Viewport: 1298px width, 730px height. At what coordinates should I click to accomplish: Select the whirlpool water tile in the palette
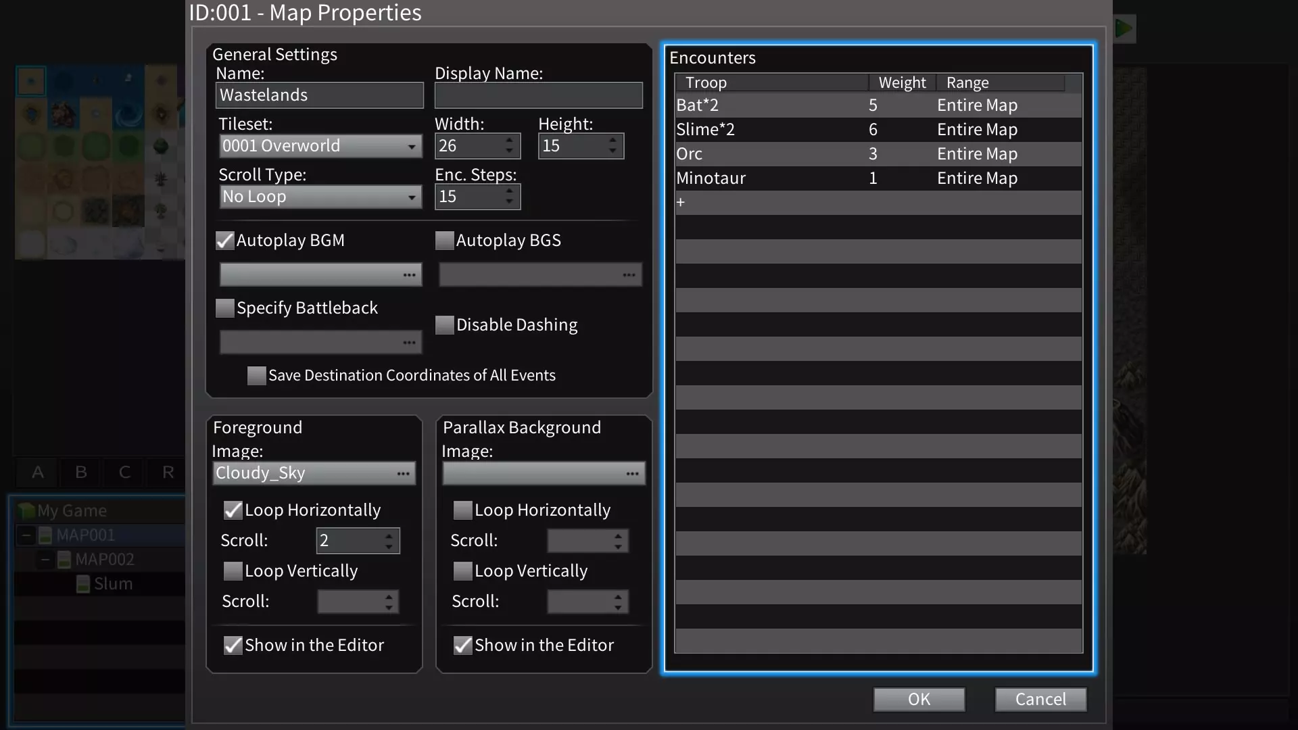pos(128,114)
